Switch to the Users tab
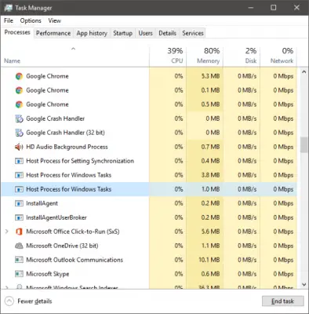The width and height of the screenshot is (309, 314). (145, 33)
